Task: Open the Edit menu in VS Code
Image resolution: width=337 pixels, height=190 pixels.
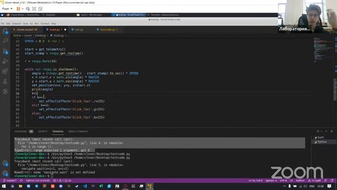Action: pos(8,23)
